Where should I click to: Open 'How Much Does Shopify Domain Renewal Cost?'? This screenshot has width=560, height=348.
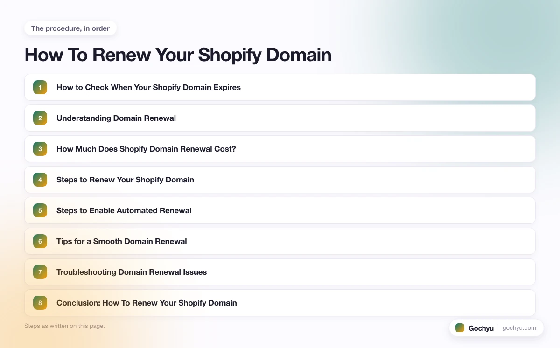[280, 149]
